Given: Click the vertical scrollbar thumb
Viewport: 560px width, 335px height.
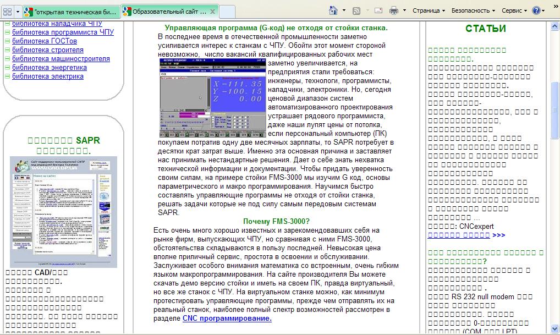Looking at the screenshot, I should pos(554,111).
